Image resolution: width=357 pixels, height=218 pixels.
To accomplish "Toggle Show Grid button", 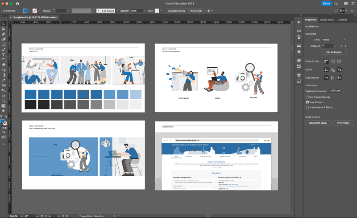I will pyautogui.click(x=332, y=61).
